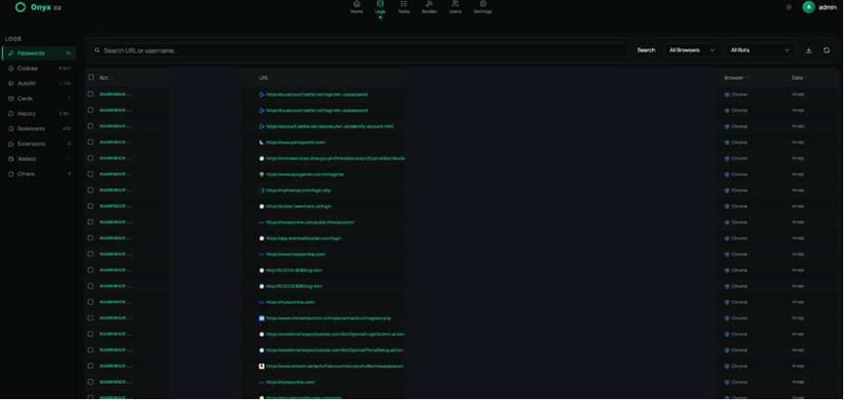Select Extensions in the Logs sidebar
Screen dimensions: 844x400
pos(39,144)
